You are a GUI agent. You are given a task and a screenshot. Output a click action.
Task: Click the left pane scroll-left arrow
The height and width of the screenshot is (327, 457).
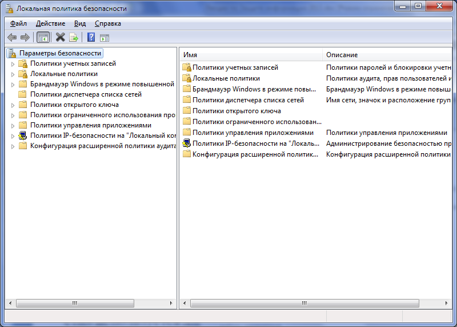point(10,303)
